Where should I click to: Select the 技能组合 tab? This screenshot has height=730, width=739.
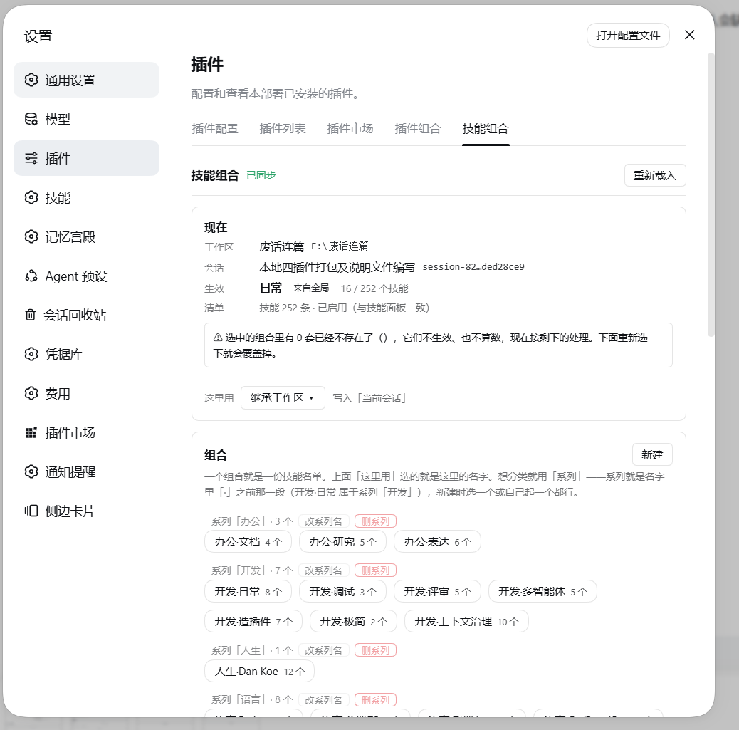pyautogui.click(x=486, y=129)
